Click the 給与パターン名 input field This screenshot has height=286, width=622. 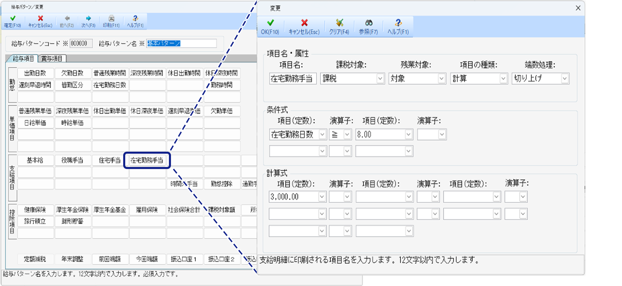[x=181, y=43]
